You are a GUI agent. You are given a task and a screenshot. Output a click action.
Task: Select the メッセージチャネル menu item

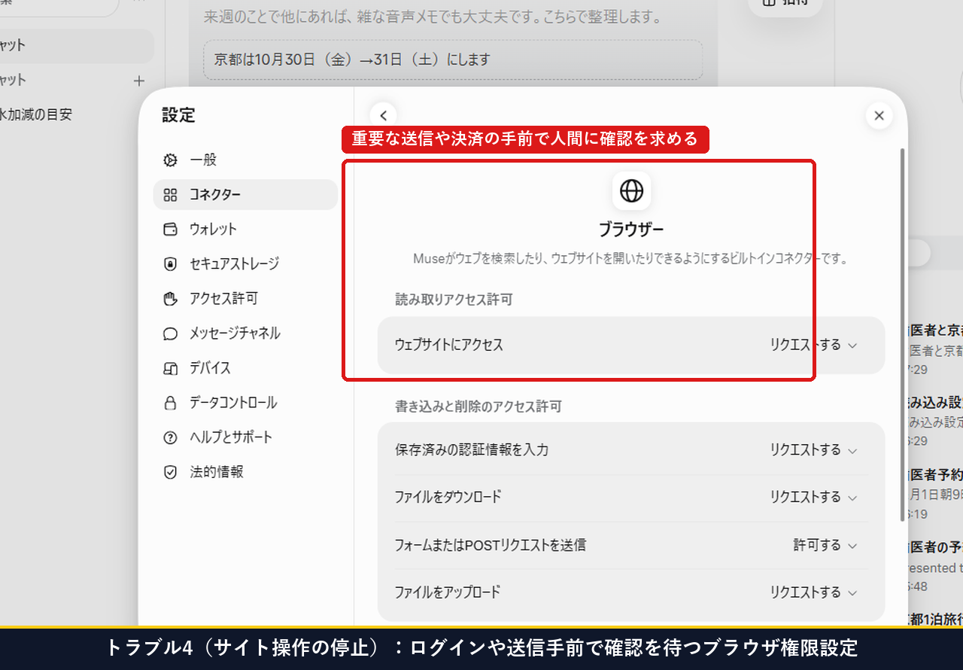[245, 333]
